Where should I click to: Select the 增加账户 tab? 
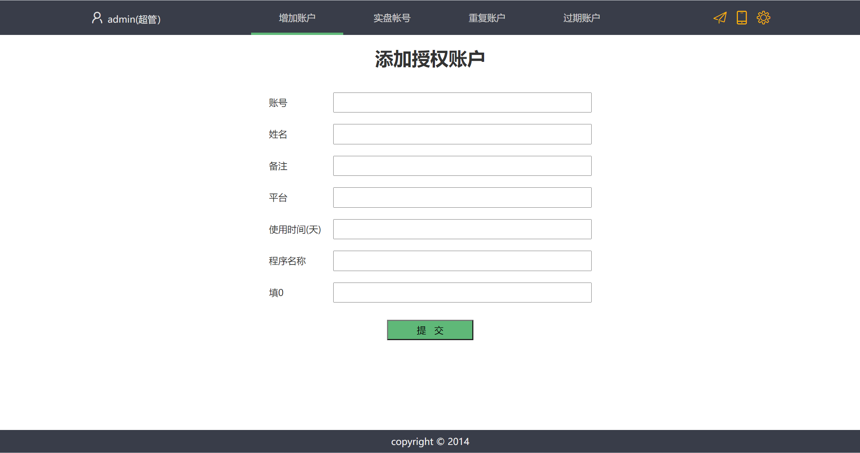click(297, 18)
